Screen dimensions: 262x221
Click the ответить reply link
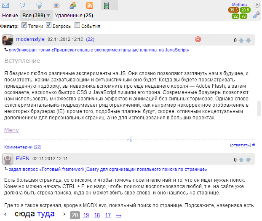241,145
